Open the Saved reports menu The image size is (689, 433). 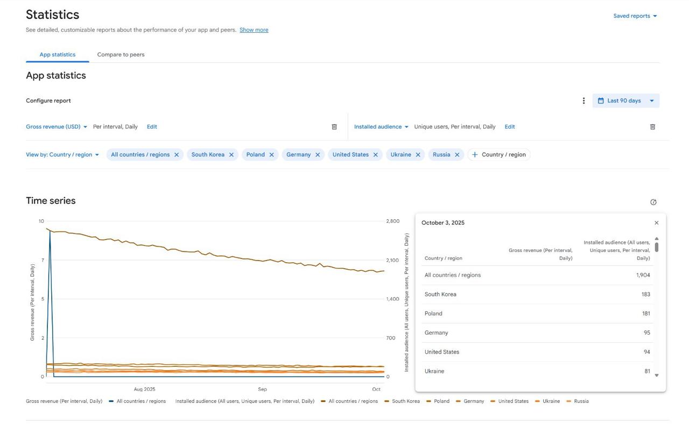[635, 16]
